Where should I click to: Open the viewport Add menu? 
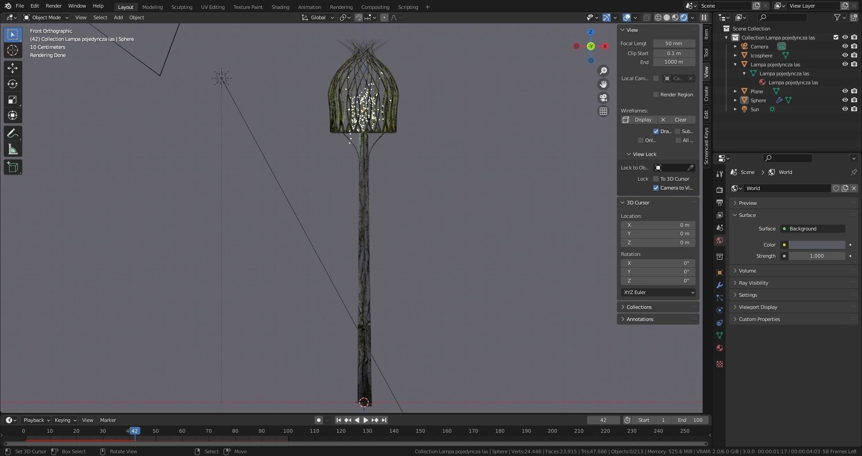(x=118, y=17)
